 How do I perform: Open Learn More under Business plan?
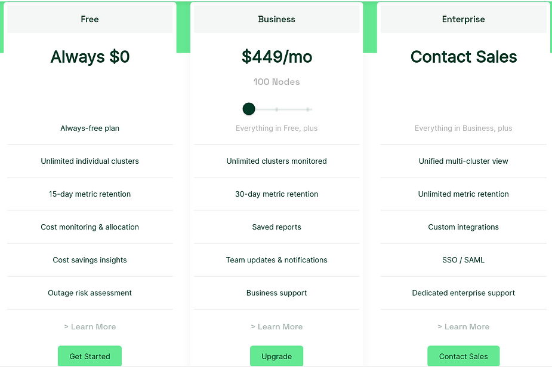click(276, 327)
